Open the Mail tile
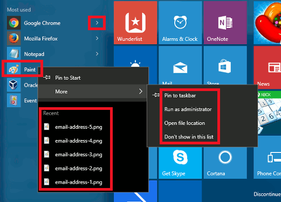281x202 pixels. tap(180, 65)
